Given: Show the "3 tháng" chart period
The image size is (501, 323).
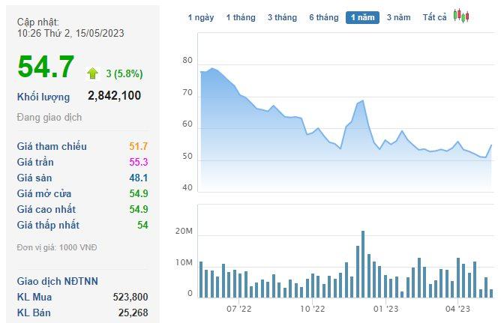Looking at the screenshot, I should click(282, 17).
